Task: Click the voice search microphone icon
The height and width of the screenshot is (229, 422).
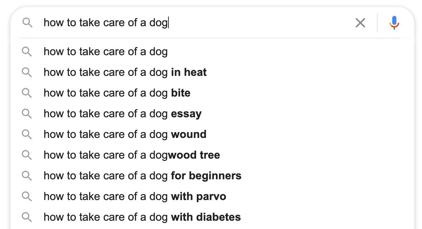Action: pos(394,23)
